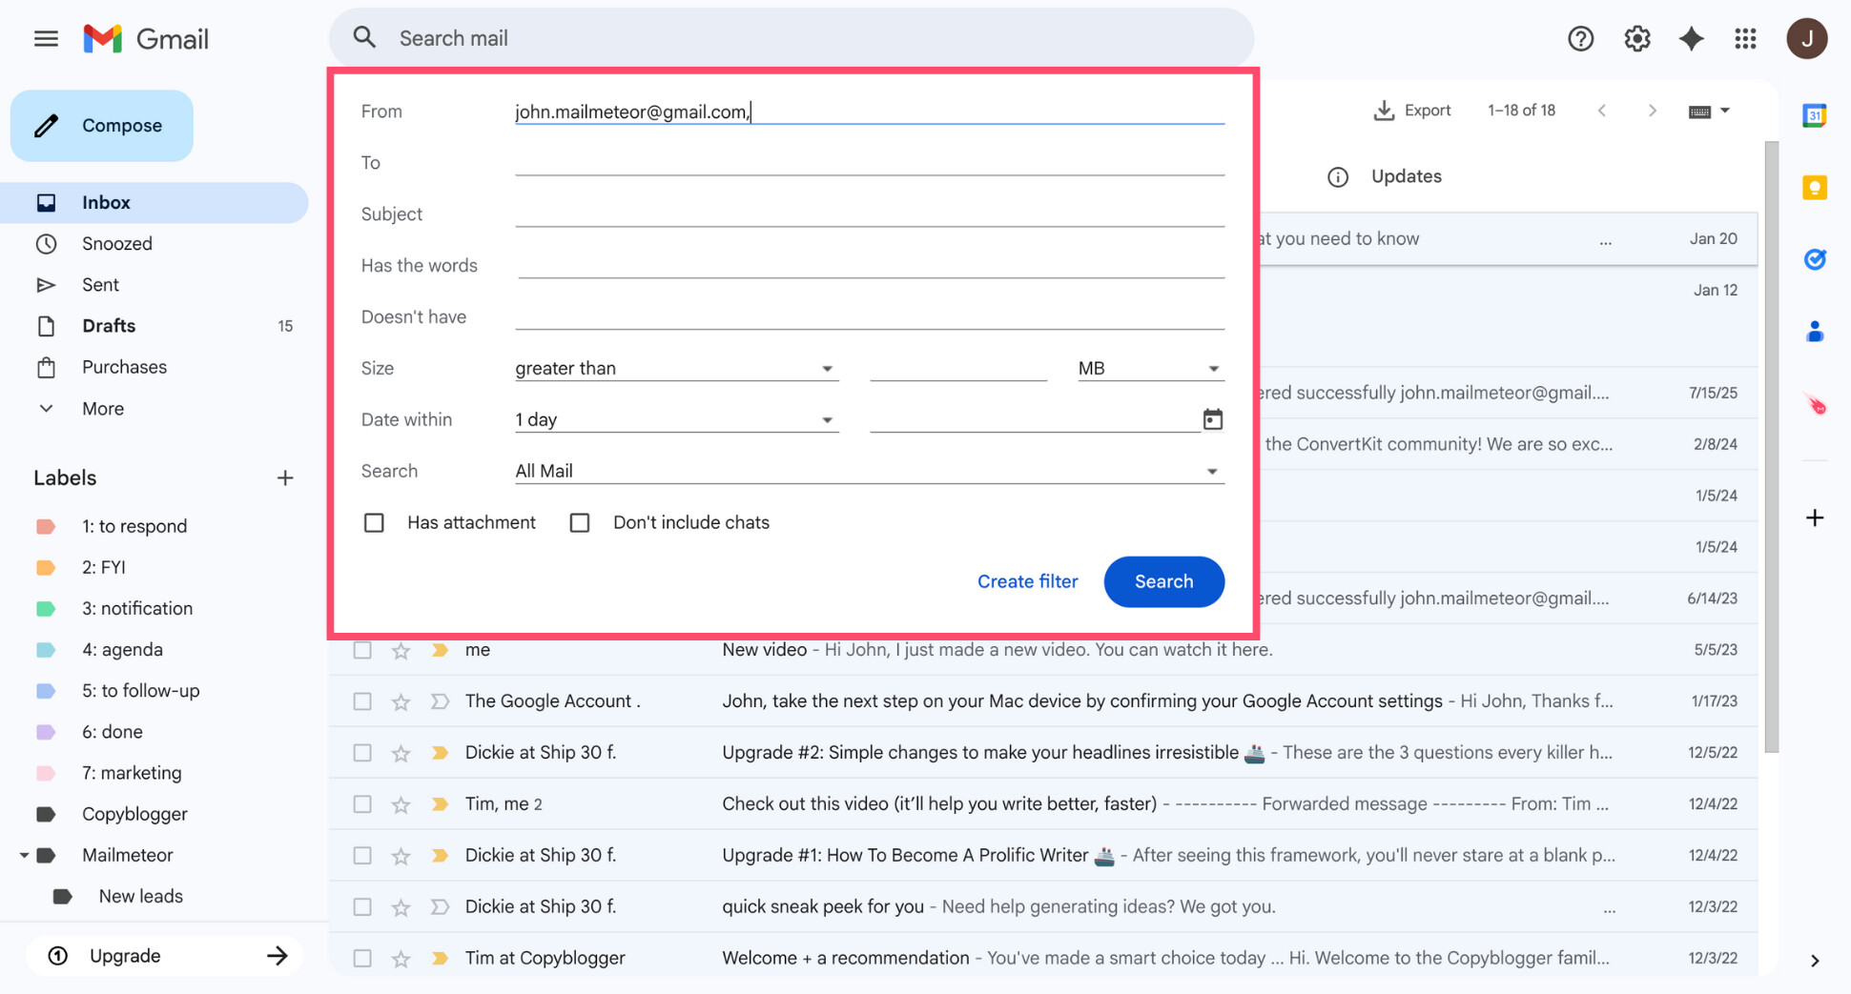This screenshot has height=994, width=1851.
Task: Open the main menu hamburger icon
Action: [45, 38]
